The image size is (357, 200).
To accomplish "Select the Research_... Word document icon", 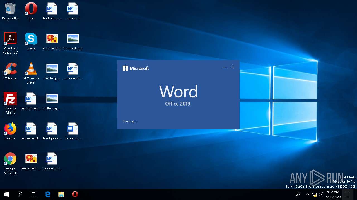I will coord(73,131).
